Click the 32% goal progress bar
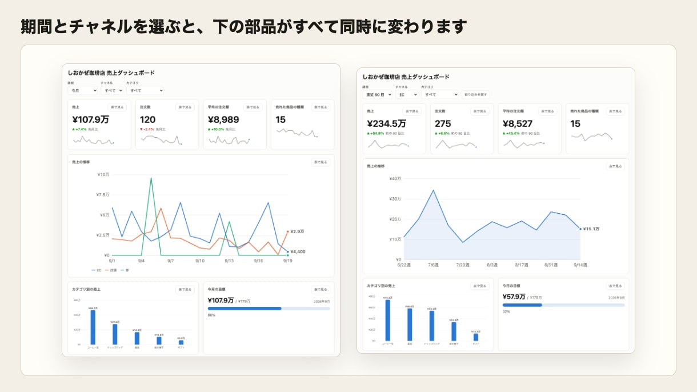The image size is (697, 392). click(563, 305)
